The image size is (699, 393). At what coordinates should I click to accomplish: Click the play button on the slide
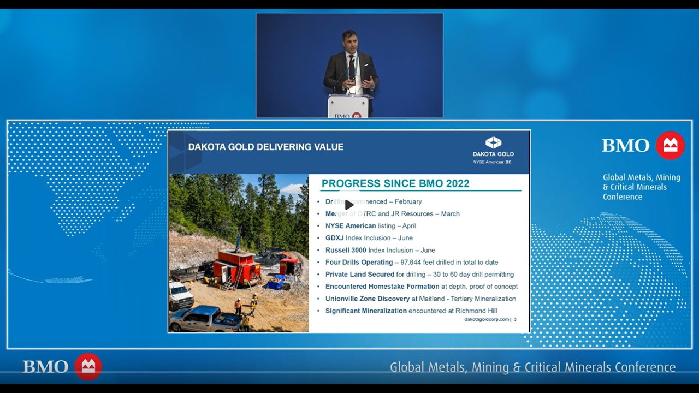[349, 205]
